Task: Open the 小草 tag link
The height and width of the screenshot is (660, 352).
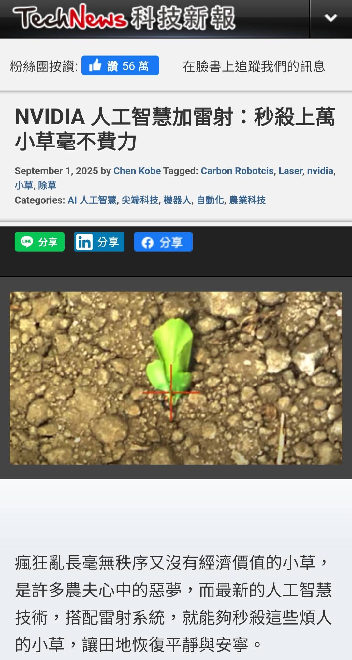Action: click(x=24, y=185)
